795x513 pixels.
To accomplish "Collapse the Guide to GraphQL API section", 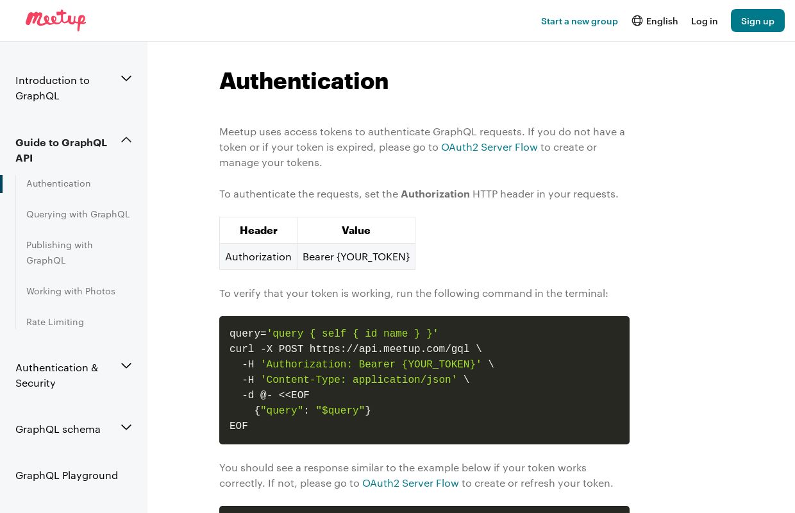I will pos(126,140).
